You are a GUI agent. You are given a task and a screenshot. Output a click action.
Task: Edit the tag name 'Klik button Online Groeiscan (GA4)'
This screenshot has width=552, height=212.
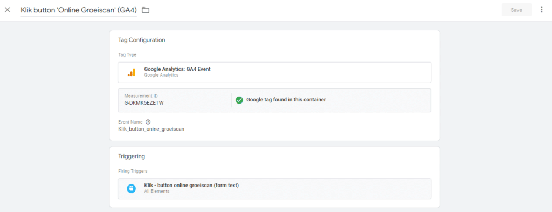tap(79, 10)
